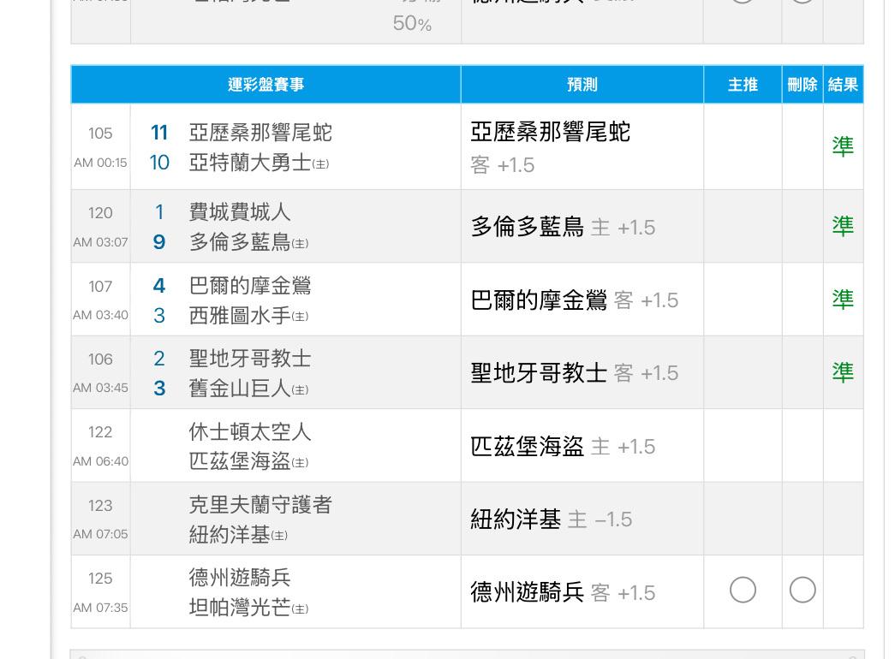
Task: Click 德州遊騎兵 in the matchup column
Action: 240,578
